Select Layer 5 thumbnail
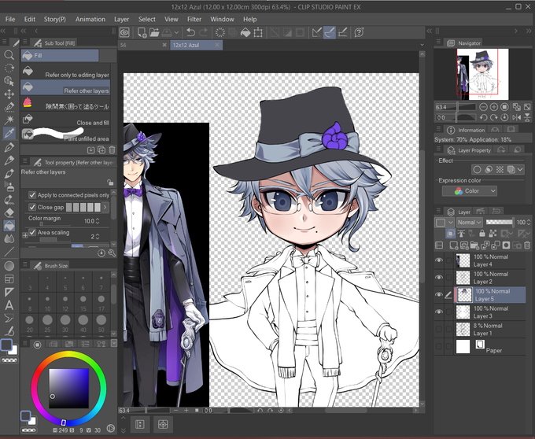This screenshot has width=535, height=439. tap(464, 295)
